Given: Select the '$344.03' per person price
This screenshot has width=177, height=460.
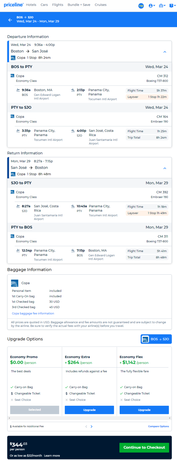Looking at the screenshot, I should pos(18,444).
